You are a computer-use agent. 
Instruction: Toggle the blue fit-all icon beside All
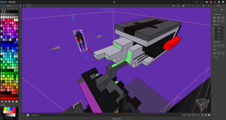222,10
